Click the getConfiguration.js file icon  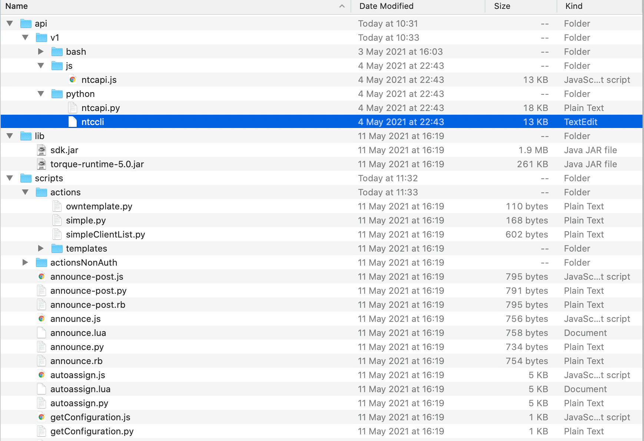click(x=42, y=417)
